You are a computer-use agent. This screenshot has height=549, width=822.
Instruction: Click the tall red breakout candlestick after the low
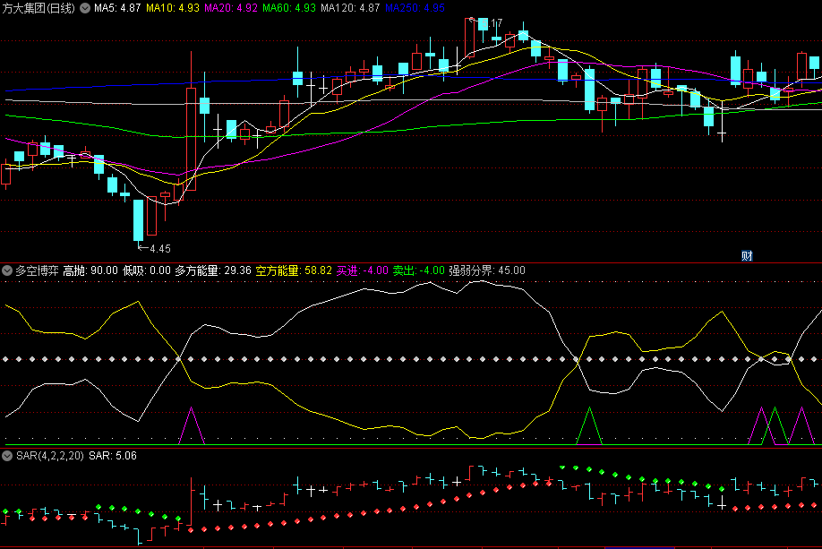coord(192,139)
